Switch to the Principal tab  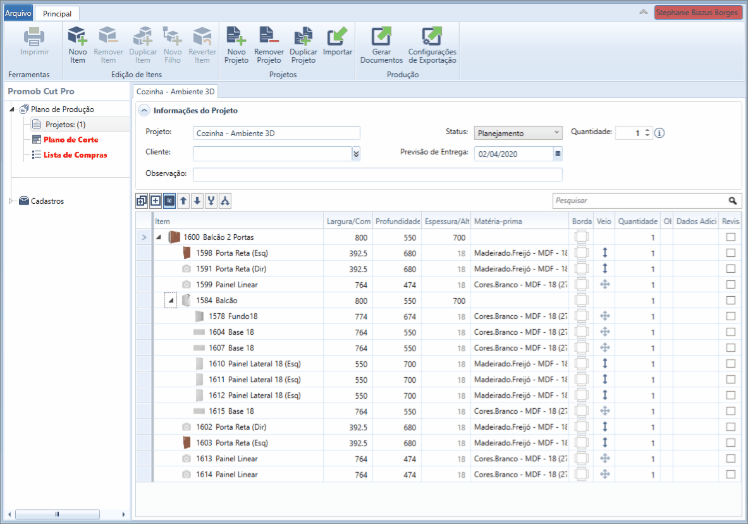point(58,13)
